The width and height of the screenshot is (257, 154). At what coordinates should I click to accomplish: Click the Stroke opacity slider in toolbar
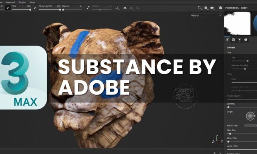[x=49, y=9]
